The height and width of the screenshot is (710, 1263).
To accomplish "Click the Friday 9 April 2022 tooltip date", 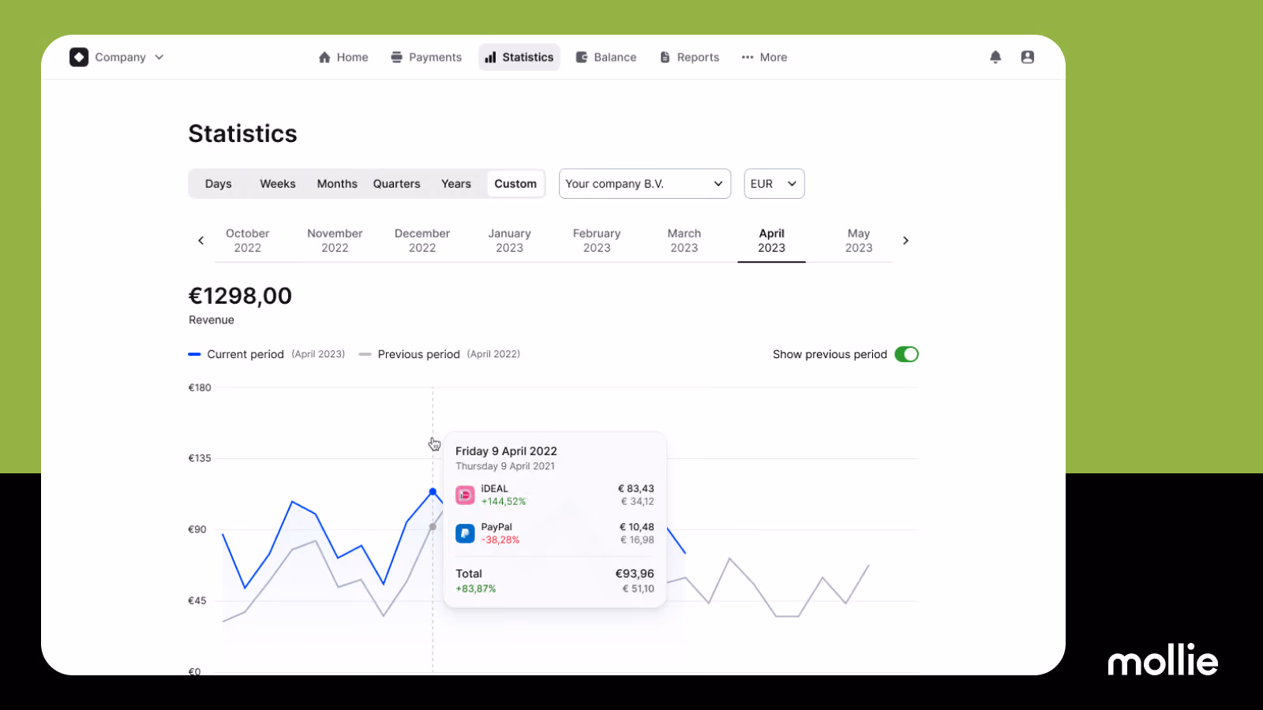I will point(506,451).
